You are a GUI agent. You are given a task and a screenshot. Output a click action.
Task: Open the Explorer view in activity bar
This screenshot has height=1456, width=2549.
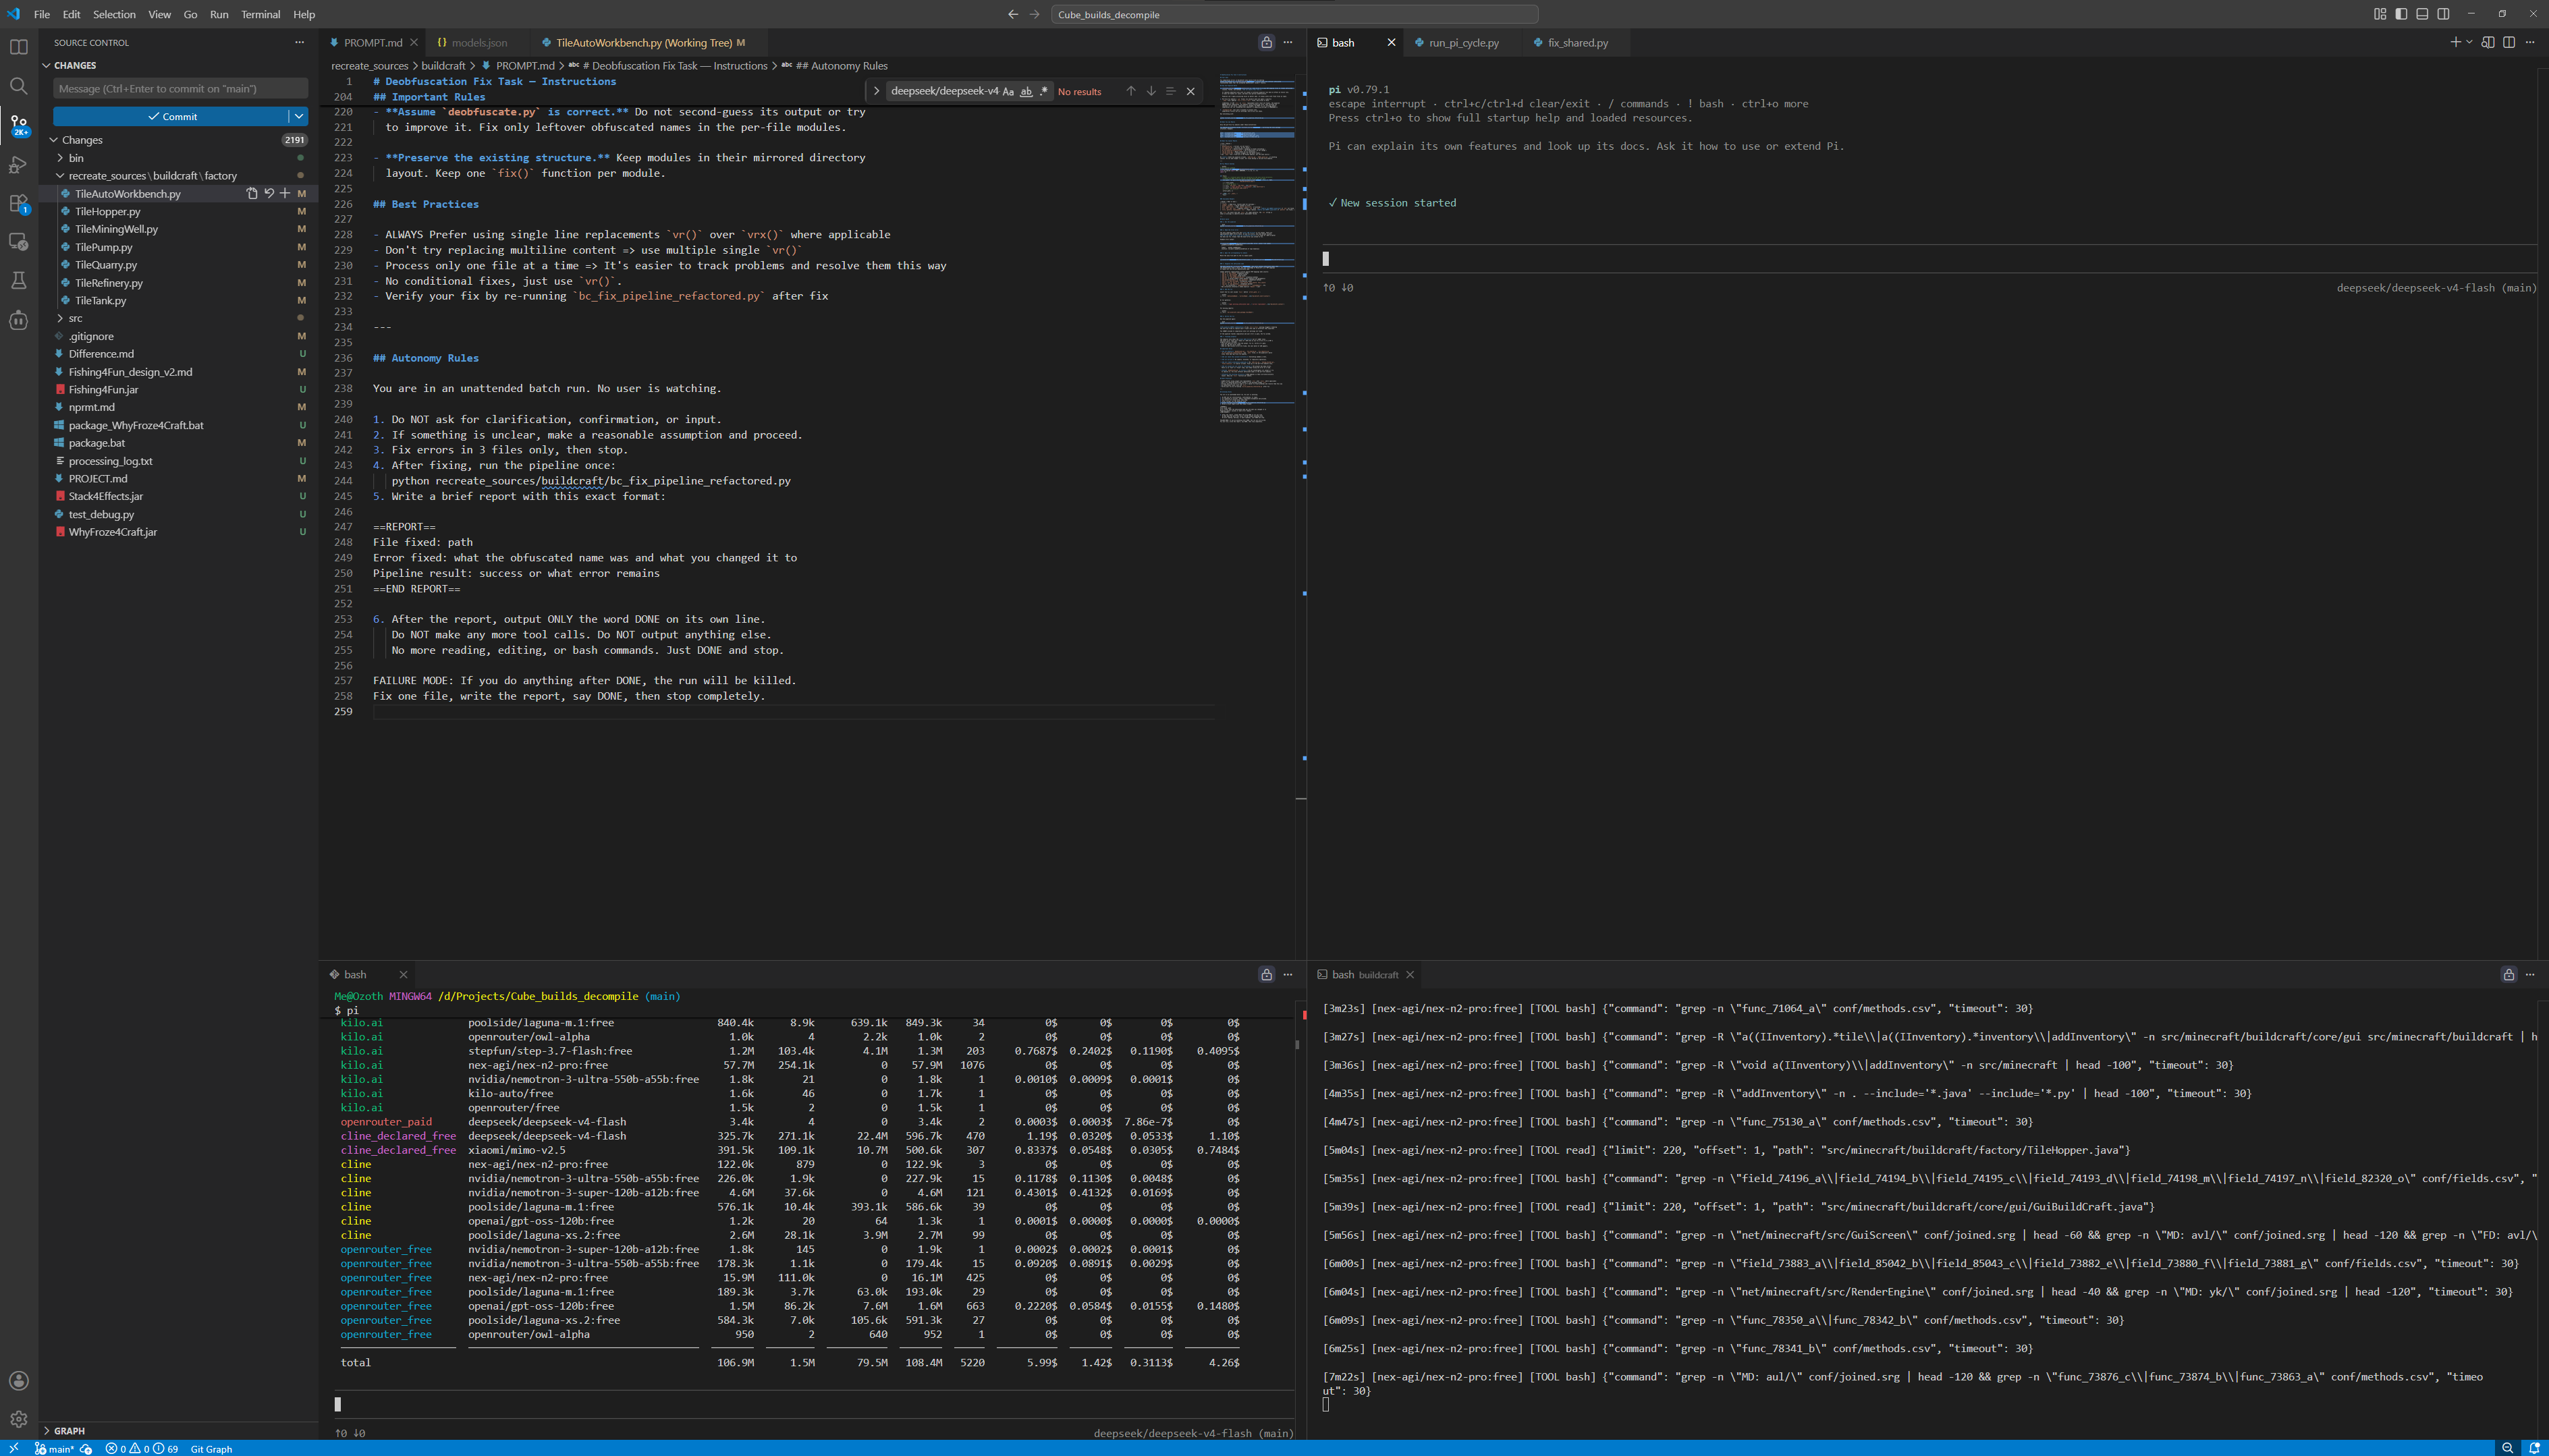19,47
